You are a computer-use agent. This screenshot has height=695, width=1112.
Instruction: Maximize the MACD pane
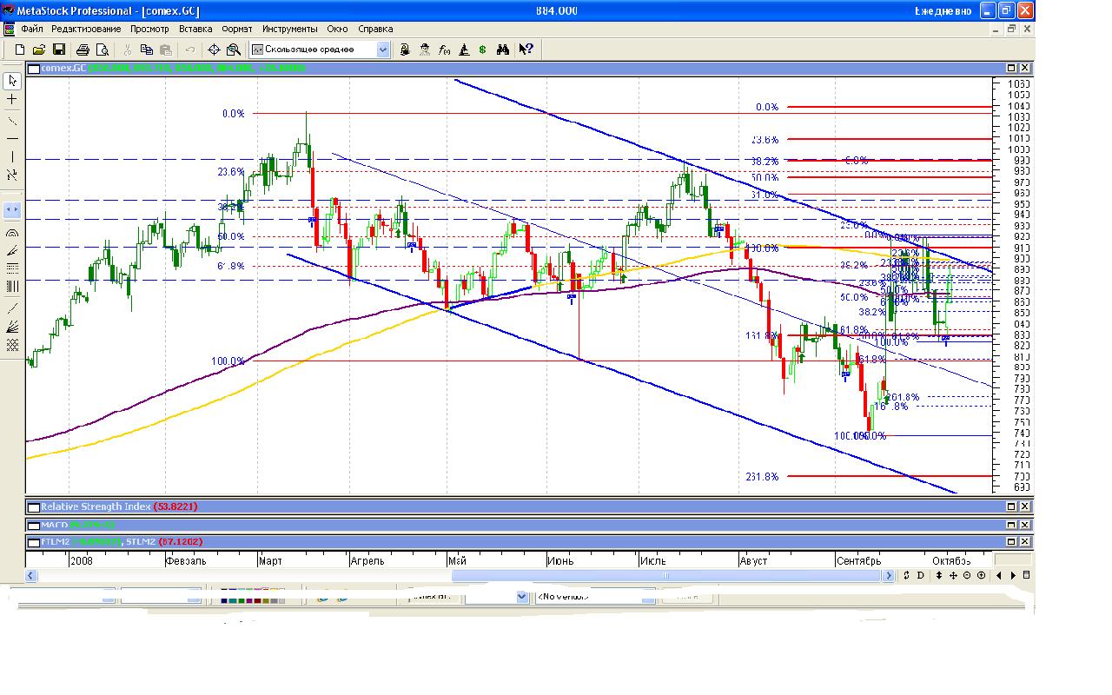tap(1011, 525)
